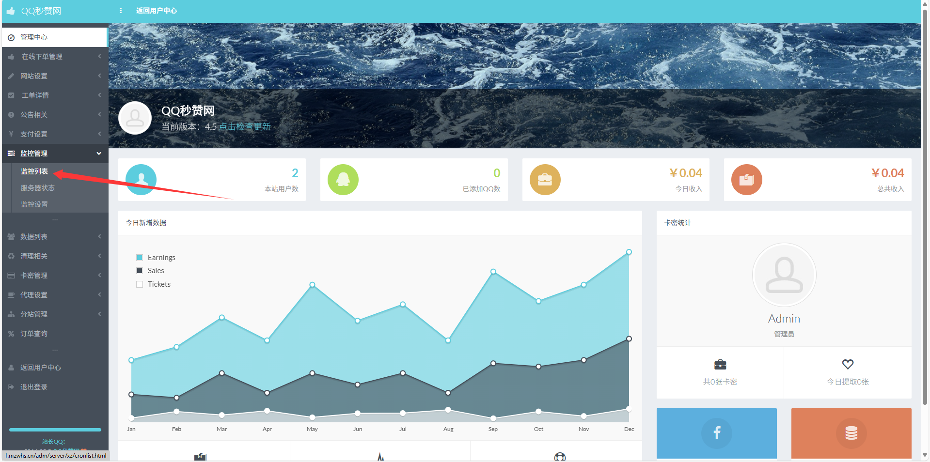This screenshot has height=462, width=930.
Task: Click the blue user icon for 本站用户数
Action: pos(141,180)
